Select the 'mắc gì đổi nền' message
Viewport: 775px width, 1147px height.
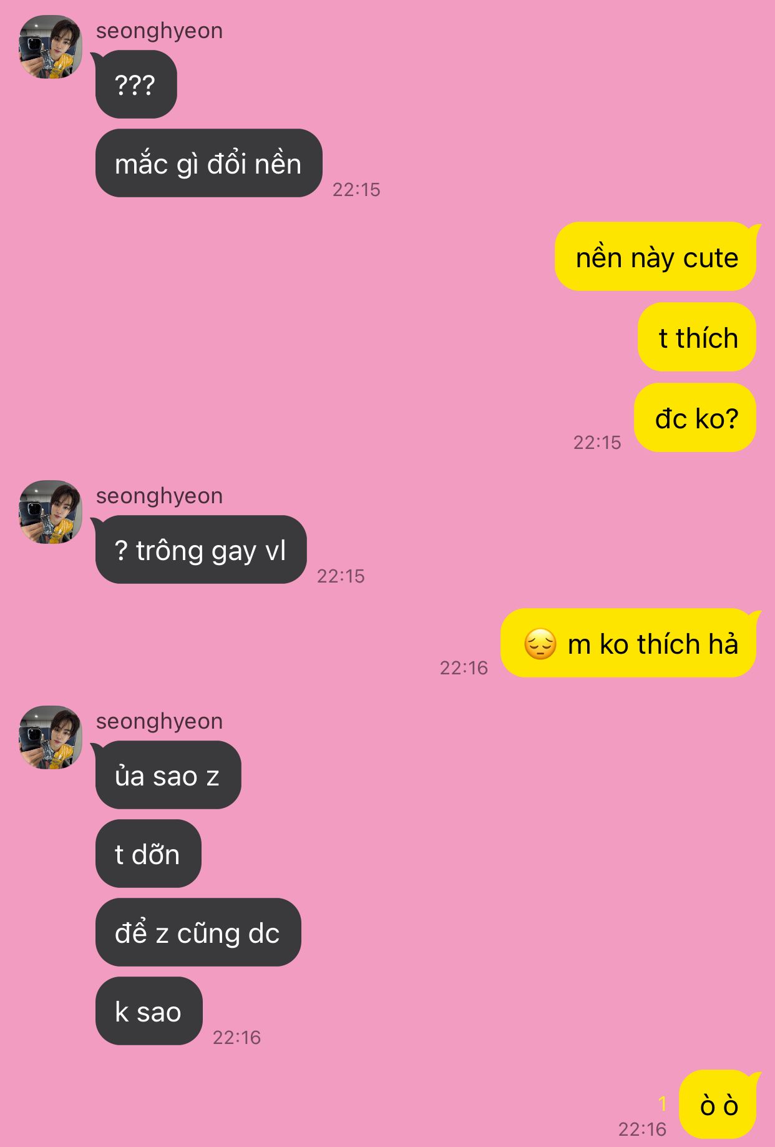click(208, 164)
